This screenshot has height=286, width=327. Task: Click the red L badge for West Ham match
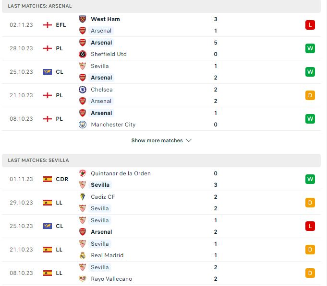pos(310,25)
